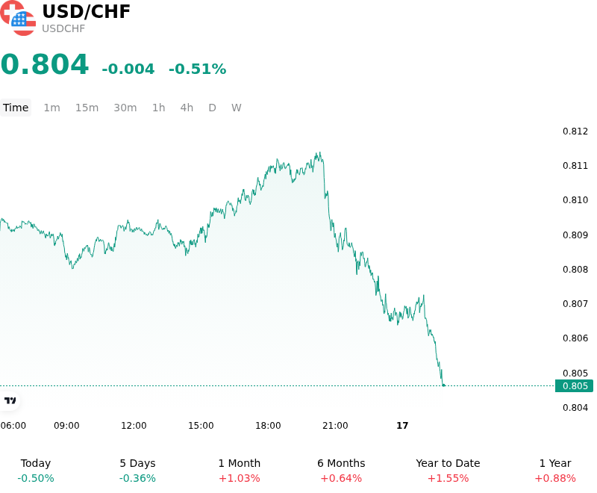This screenshot has height=493, width=597.
Task: Open the TradingView logo badge
Action: 10,400
